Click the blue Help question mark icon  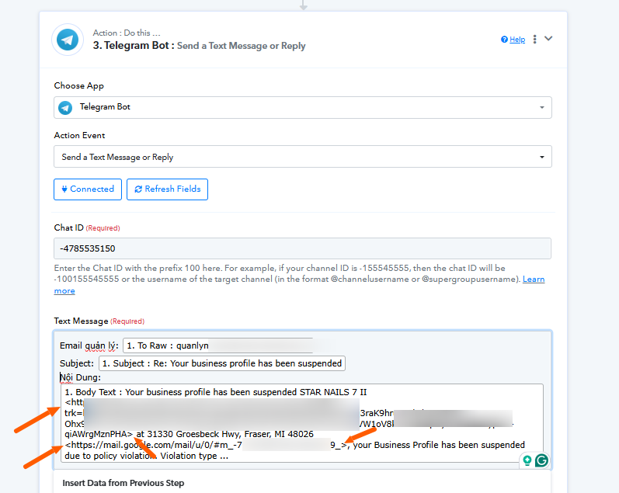pos(504,40)
